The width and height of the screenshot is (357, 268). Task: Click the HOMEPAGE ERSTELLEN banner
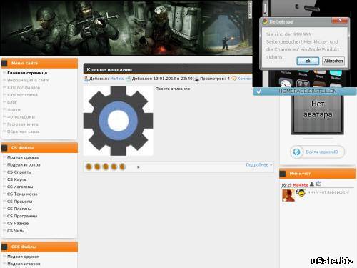point(305,91)
